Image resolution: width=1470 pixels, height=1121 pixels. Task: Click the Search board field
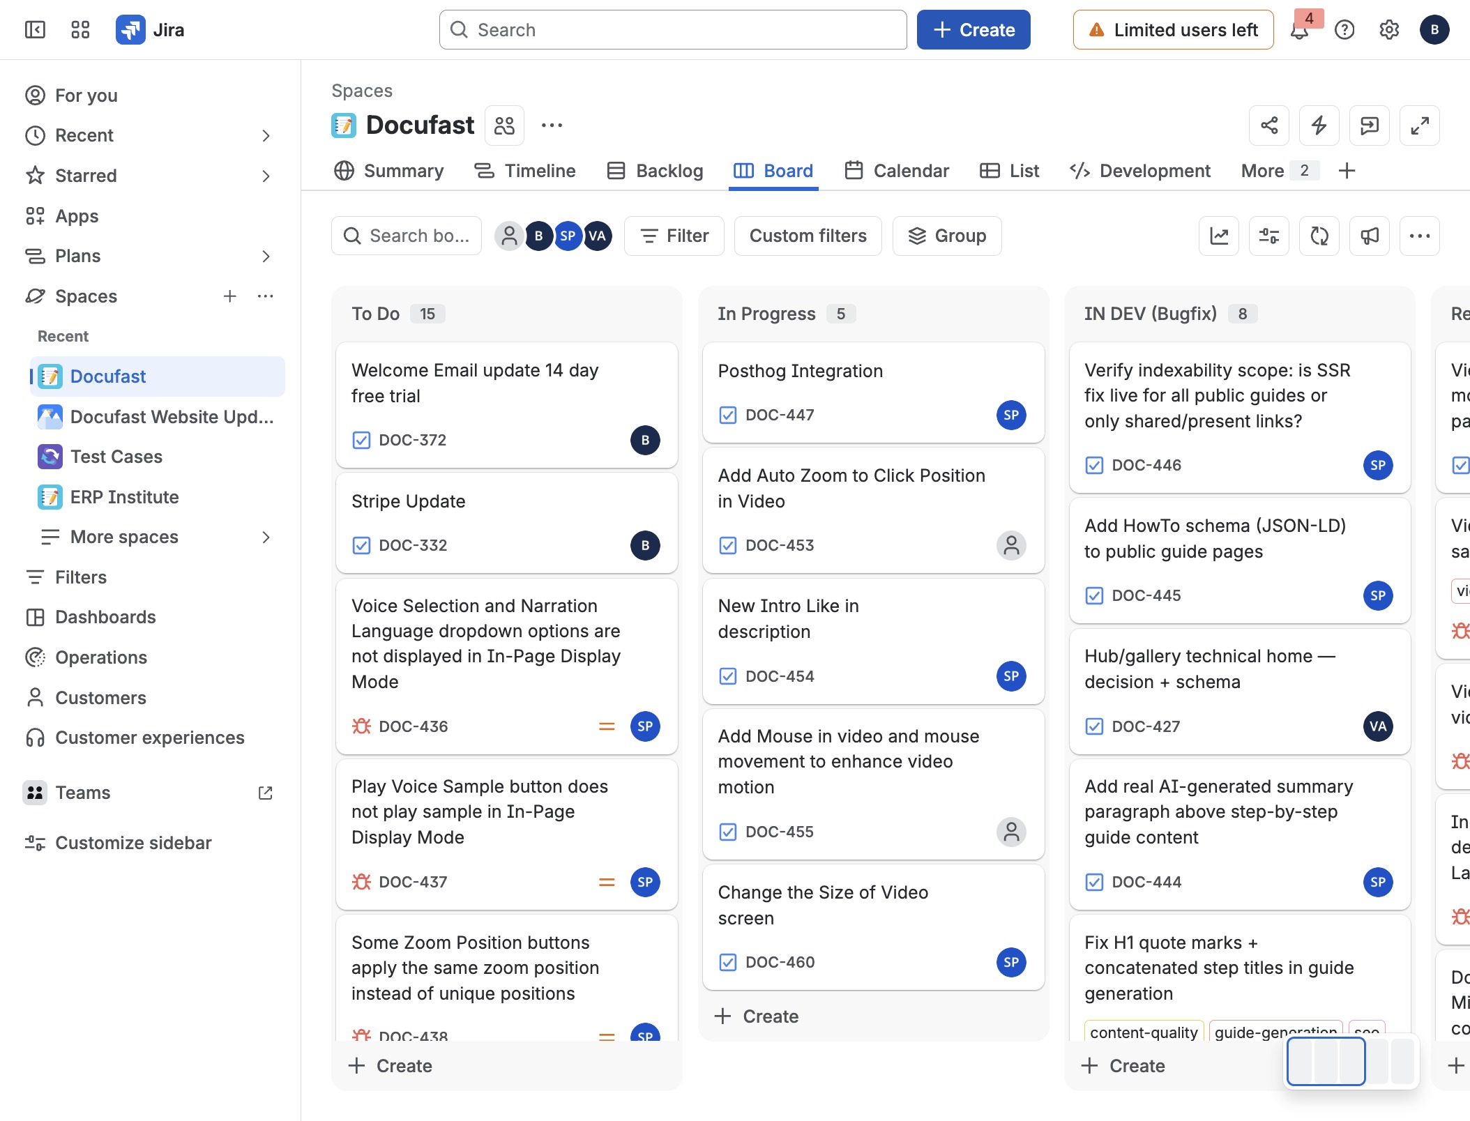[407, 236]
